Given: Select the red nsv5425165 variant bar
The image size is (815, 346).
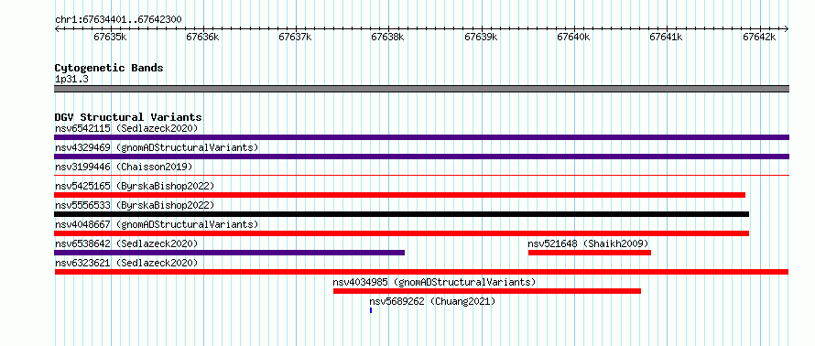Looking at the screenshot, I should pyautogui.click(x=399, y=195).
